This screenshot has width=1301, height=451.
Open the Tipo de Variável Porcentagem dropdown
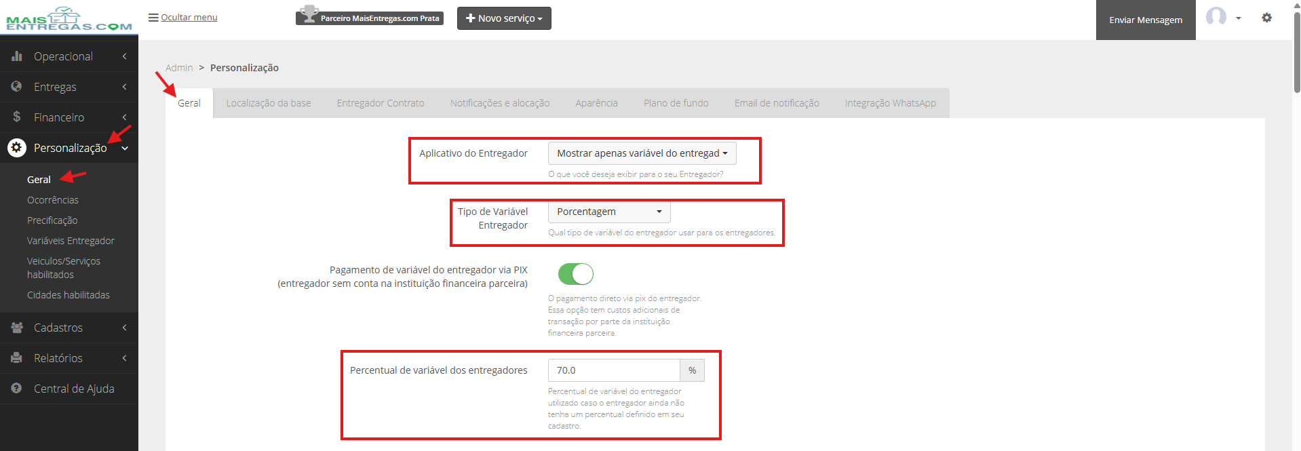[x=609, y=212]
